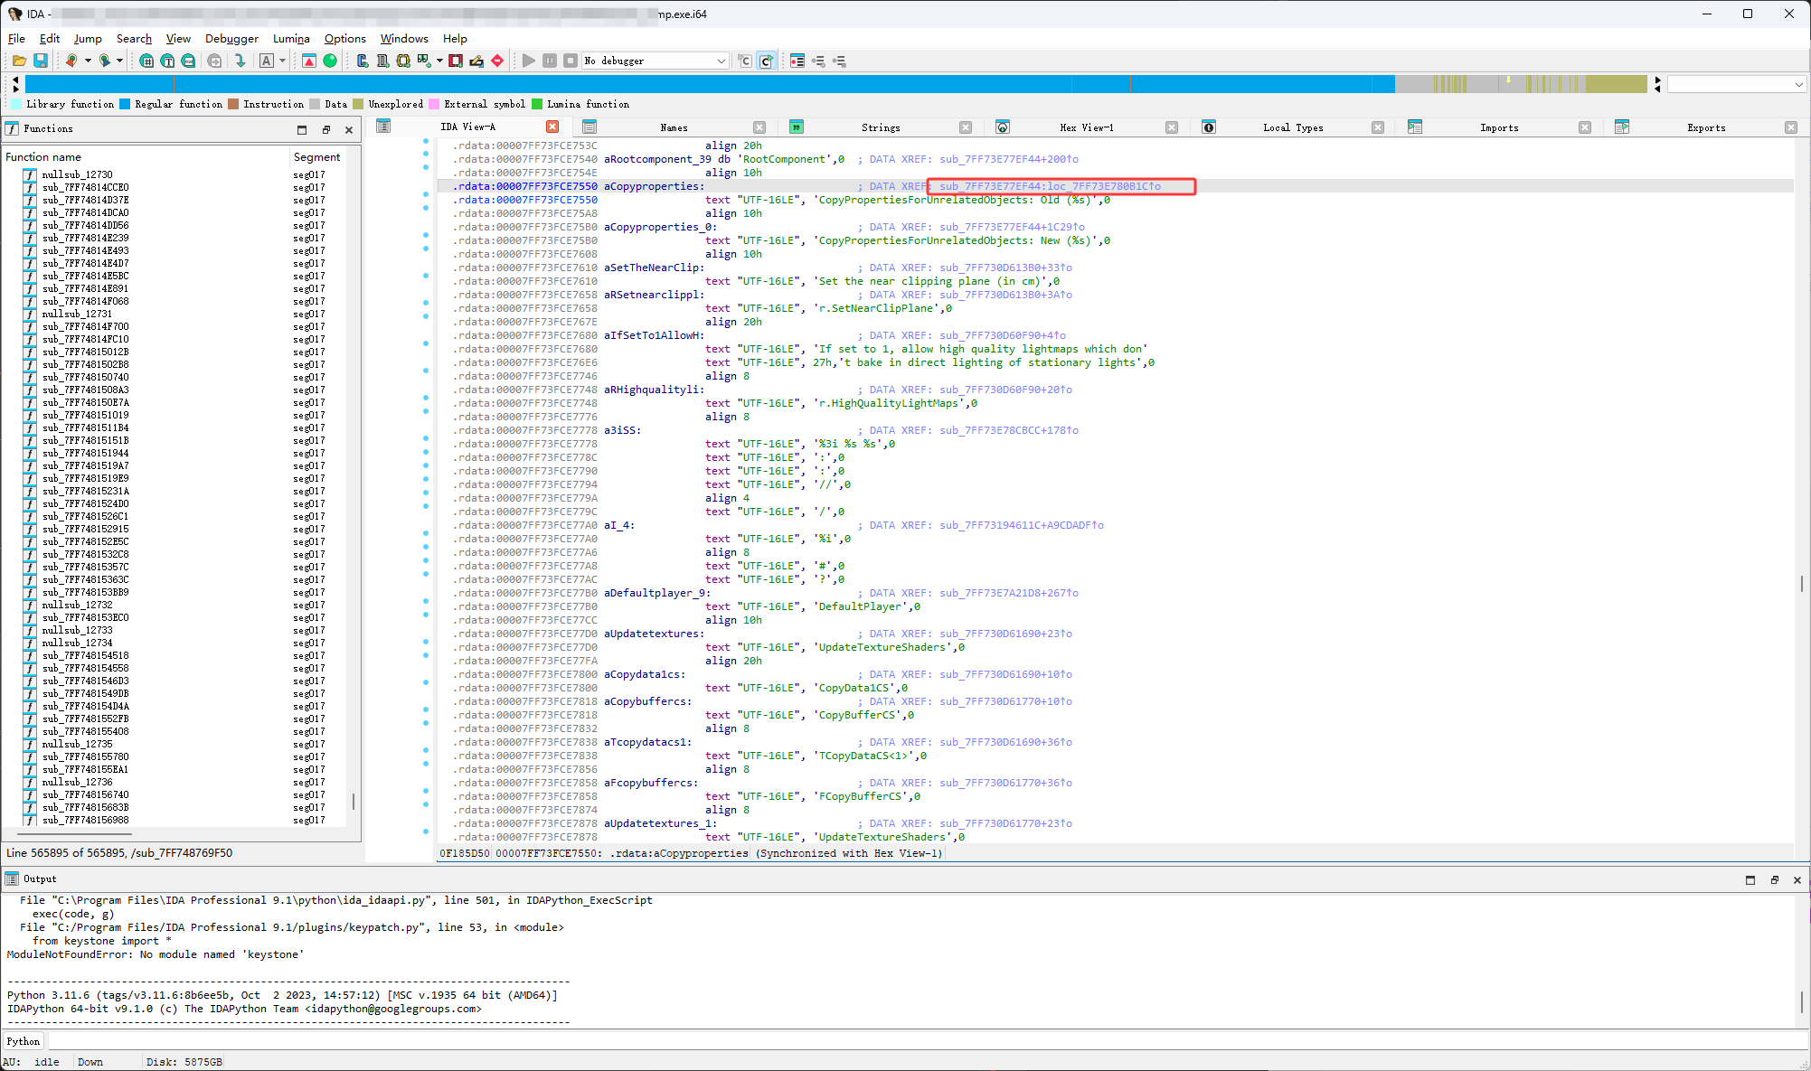
Task: Sort by the Segment column header
Action: pyautogui.click(x=316, y=156)
